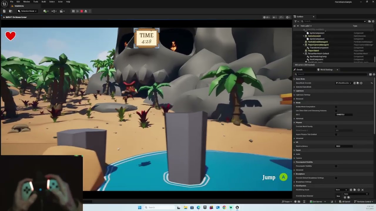Viewport: 376px width, 211px height.
Task: Open the Lit view mode menu in viewport
Action: tap(267, 17)
